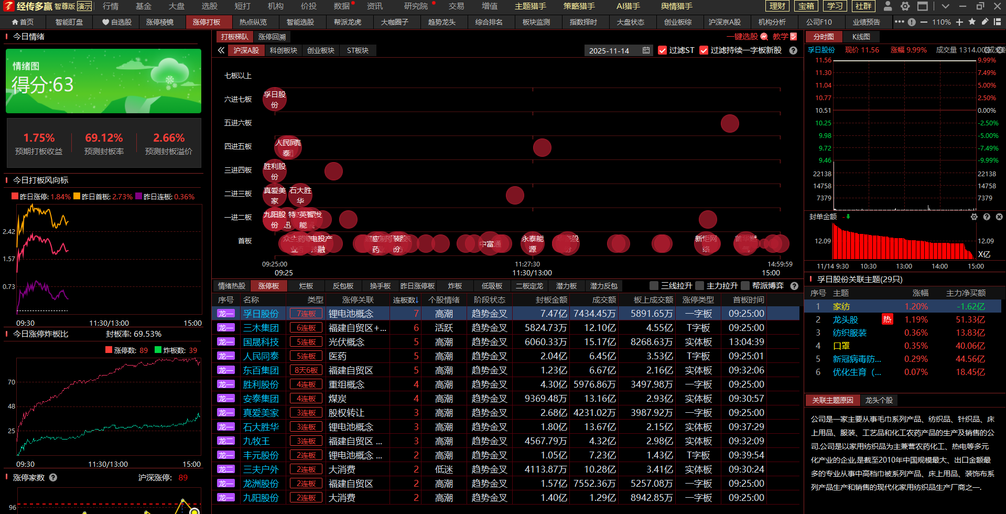Screen dimensions: 1006x514
Task: Click the star favorite icon in toolbar
Action: click(972, 22)
